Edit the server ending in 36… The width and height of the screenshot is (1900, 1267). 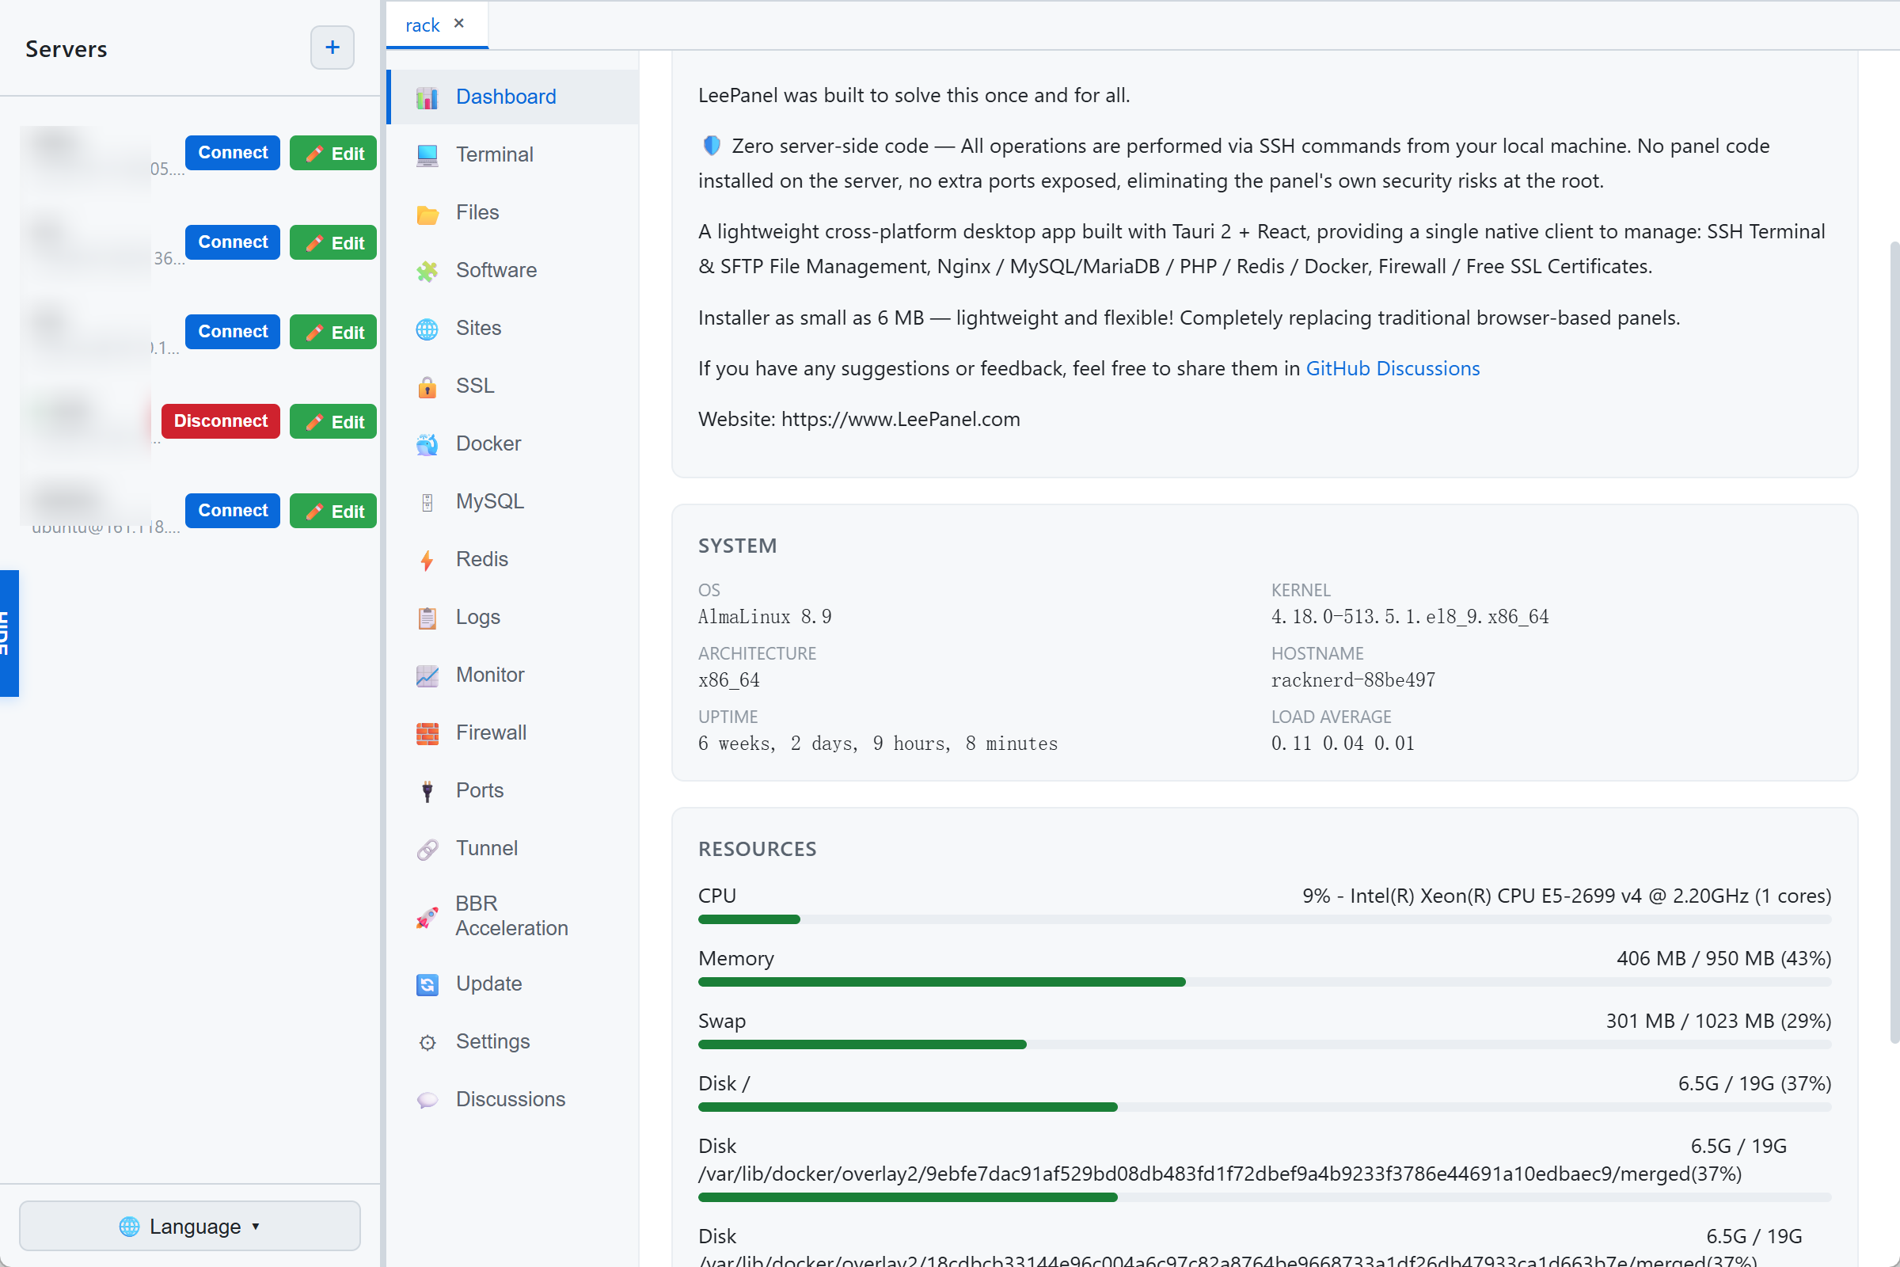point(332,242)
